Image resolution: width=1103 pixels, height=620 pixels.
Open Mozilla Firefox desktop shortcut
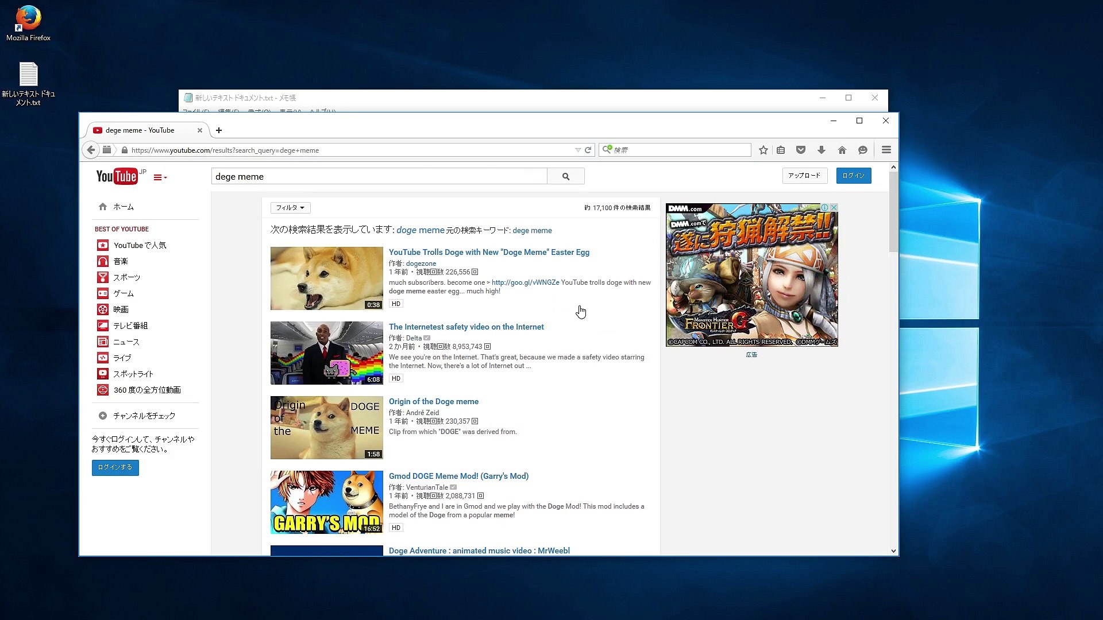click(x=28, y=24)
